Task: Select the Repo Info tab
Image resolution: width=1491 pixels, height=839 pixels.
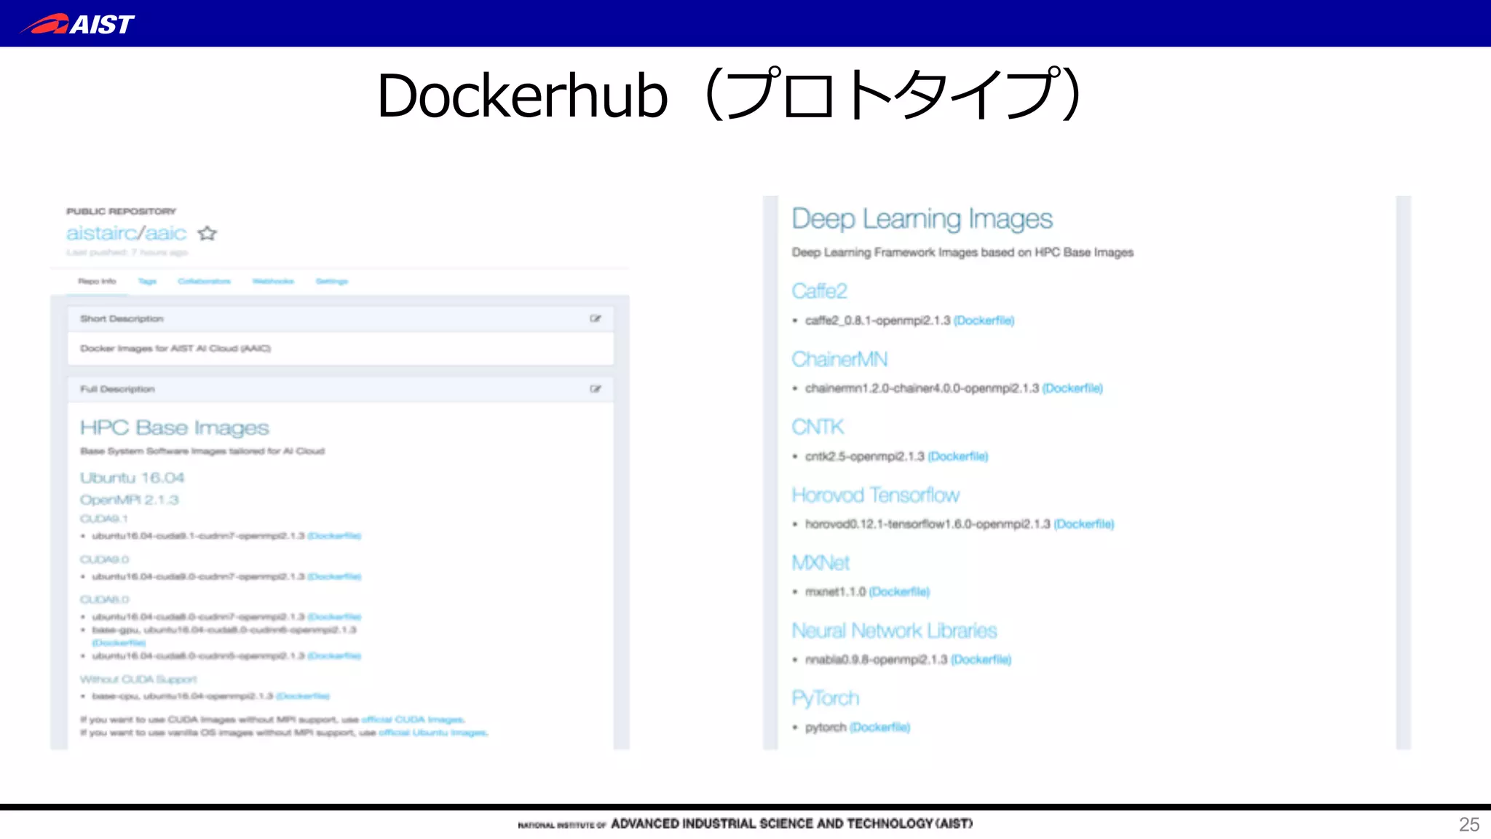Action: point(97,281)
